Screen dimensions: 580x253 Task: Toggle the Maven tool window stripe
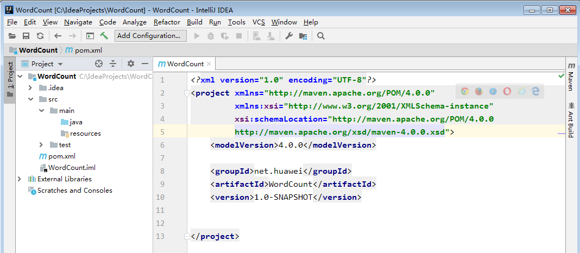tap(571, 77)
